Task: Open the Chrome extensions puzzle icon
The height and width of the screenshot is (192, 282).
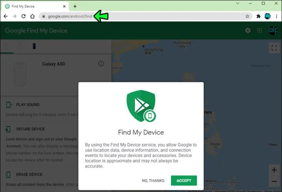Action: click(x=258, y=16)
